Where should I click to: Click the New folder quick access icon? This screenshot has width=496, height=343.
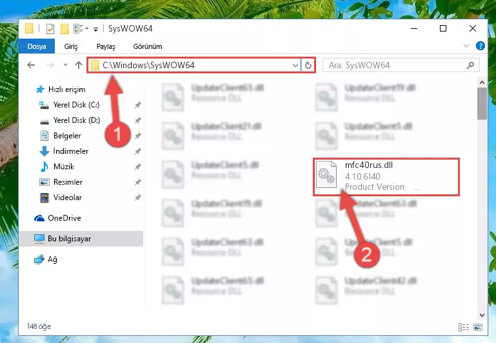coord(64,29)
